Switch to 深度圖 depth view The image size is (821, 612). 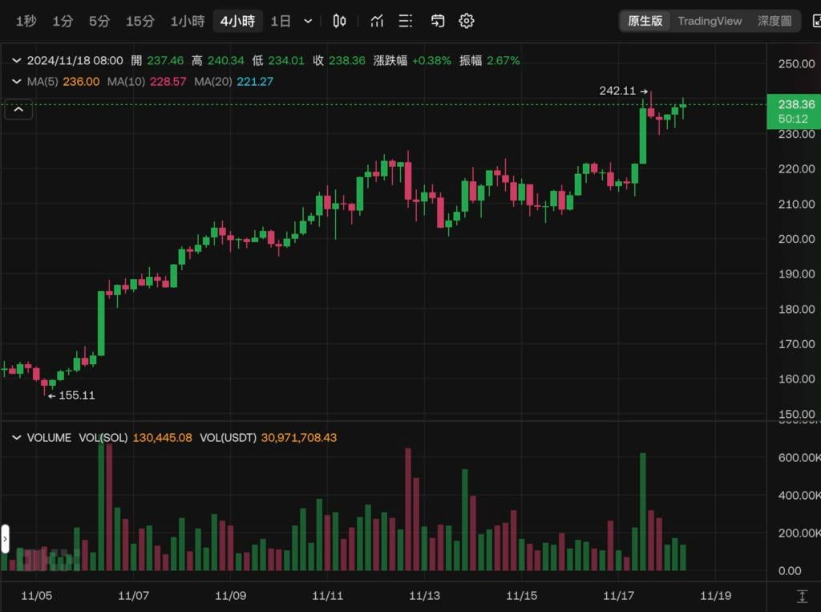(x=774, y=21)
